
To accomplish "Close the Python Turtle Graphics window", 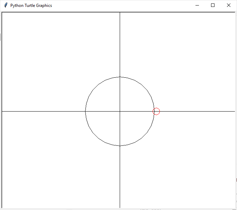I will click(228, 5).
